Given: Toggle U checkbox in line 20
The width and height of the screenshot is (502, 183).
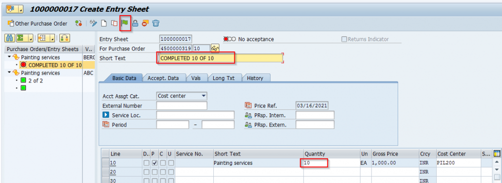Looking at the screenshot, I should pos(171,172).
